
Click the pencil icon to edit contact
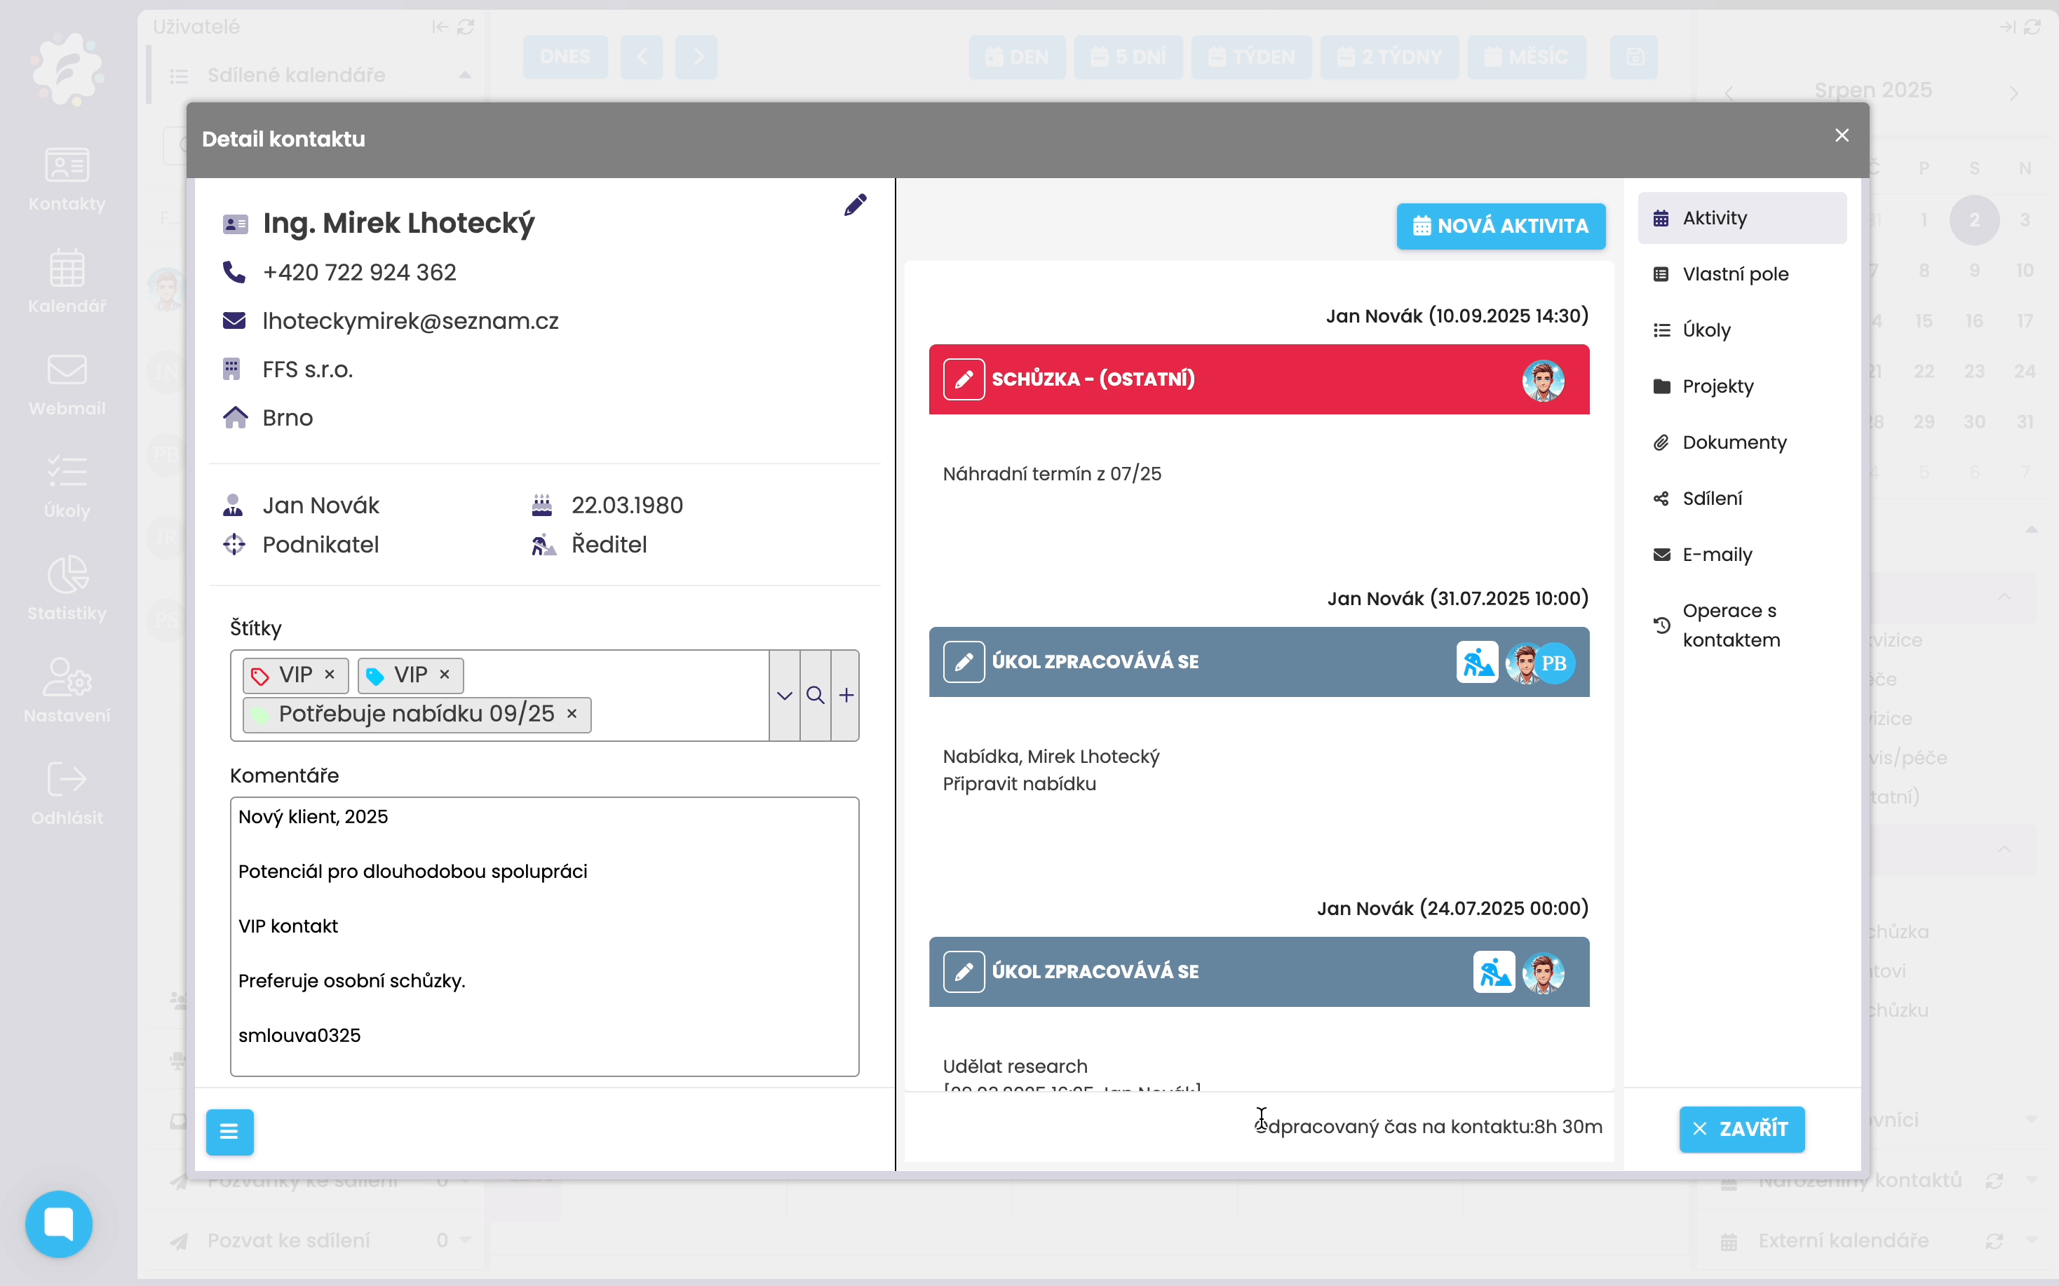855,205
